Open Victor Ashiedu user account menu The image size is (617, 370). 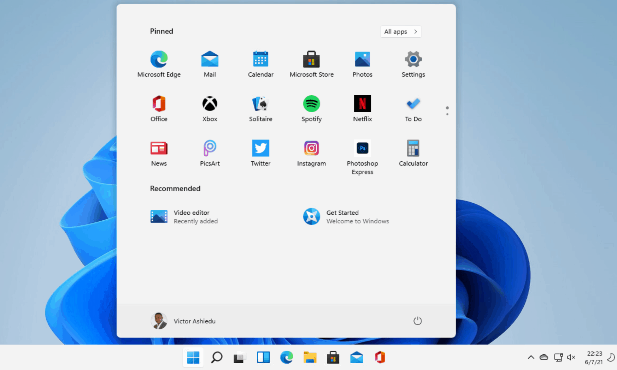[x=183, y=321]
